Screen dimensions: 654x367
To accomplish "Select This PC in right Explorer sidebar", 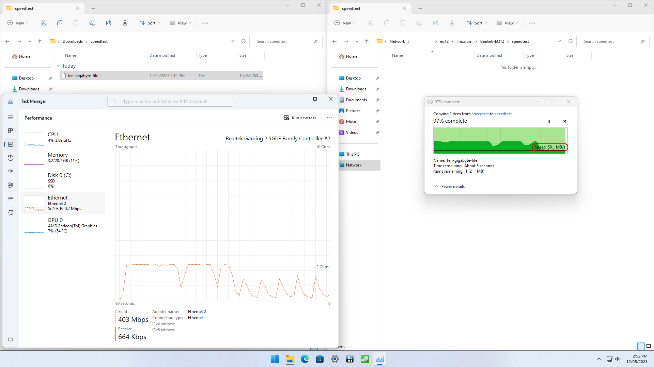I will pyautogui.click(x=359, y=154).
